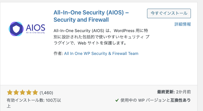Viewport: 203px width, 111px height.
Task: Click the second rating star
Action: [x=16, y=92]
